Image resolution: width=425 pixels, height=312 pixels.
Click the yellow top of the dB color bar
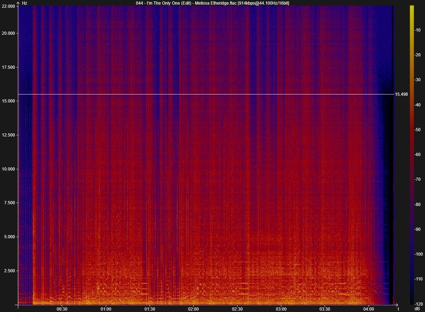pyautogui.click(x=412, y=8)
